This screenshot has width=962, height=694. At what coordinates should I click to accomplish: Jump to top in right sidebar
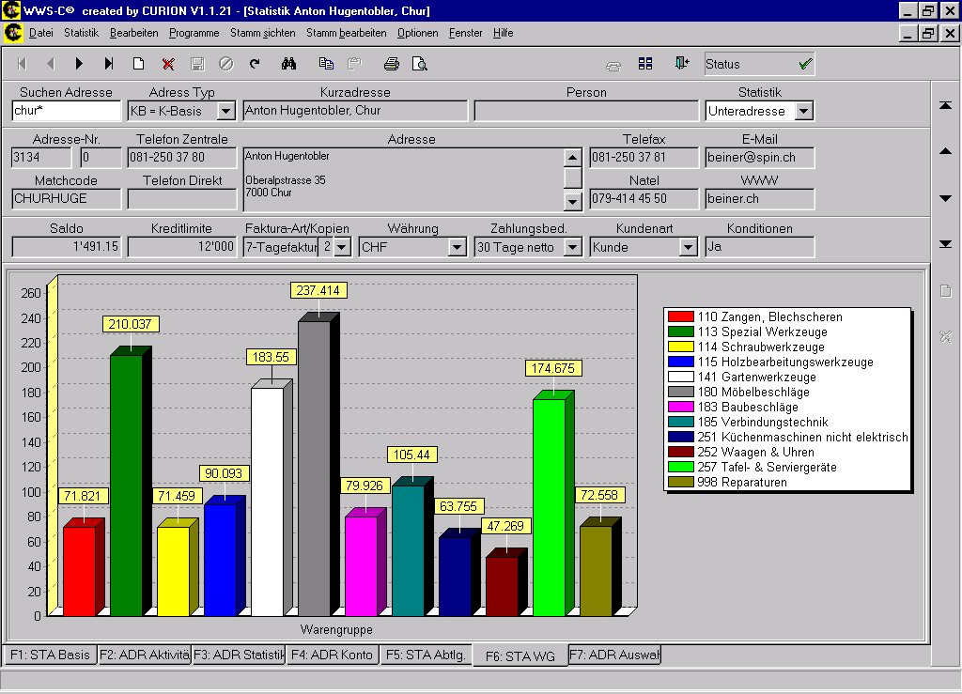point(945,105)
